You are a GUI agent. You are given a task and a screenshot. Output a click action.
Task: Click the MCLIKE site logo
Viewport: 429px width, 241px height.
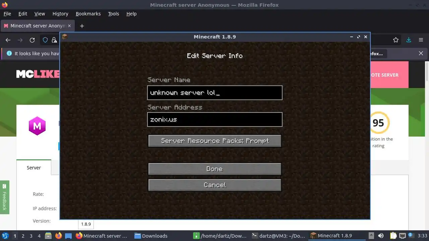point(38,74)
